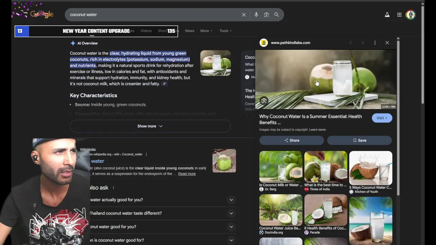Viewport: 436px width, 245px height.
Task: Share the previewed coconut image
Action: click(292, 140)
